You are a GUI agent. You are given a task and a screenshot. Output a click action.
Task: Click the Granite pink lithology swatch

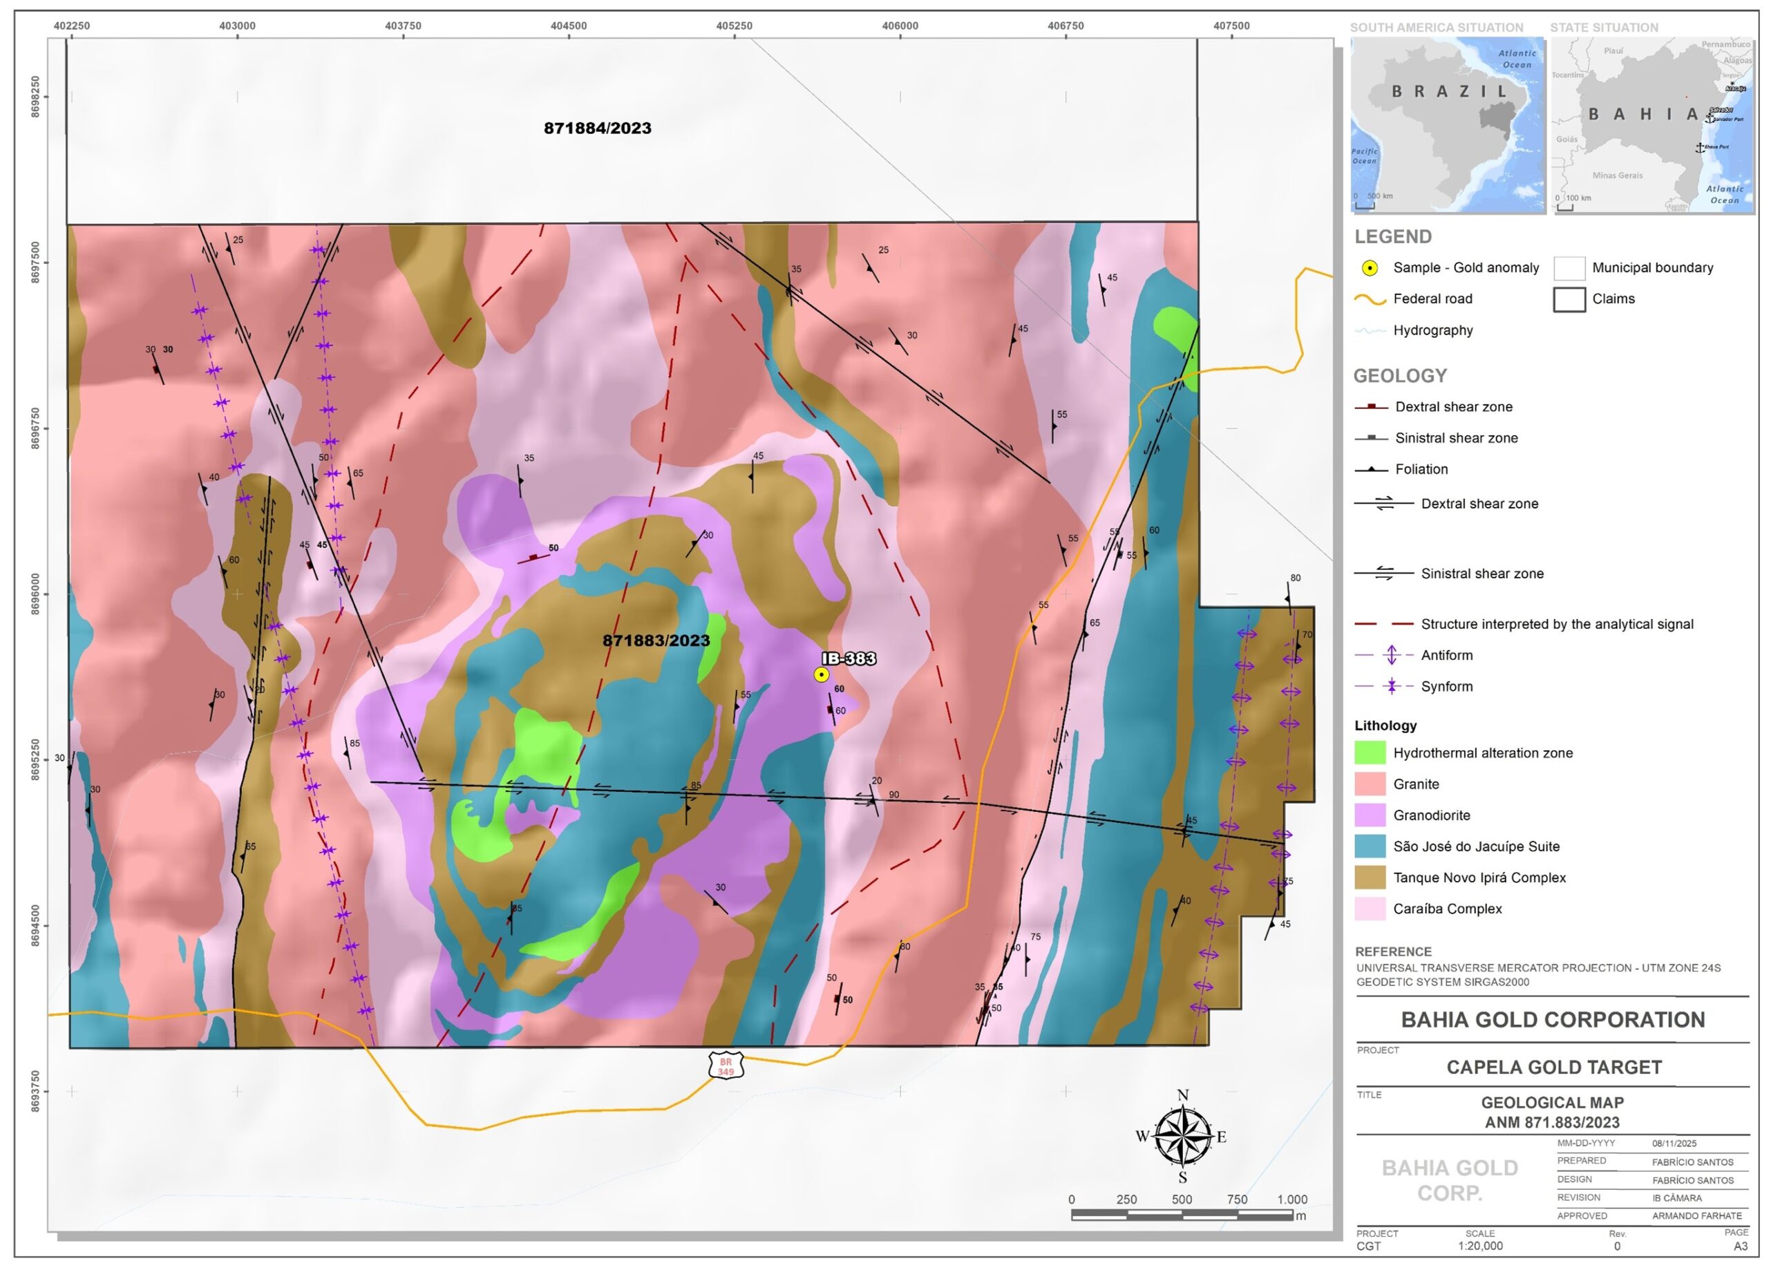pos(1370,784)
